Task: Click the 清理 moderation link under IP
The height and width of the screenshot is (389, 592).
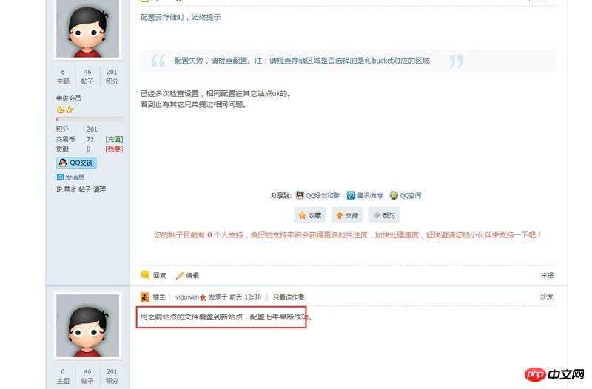Action: (x=100, y=189)
